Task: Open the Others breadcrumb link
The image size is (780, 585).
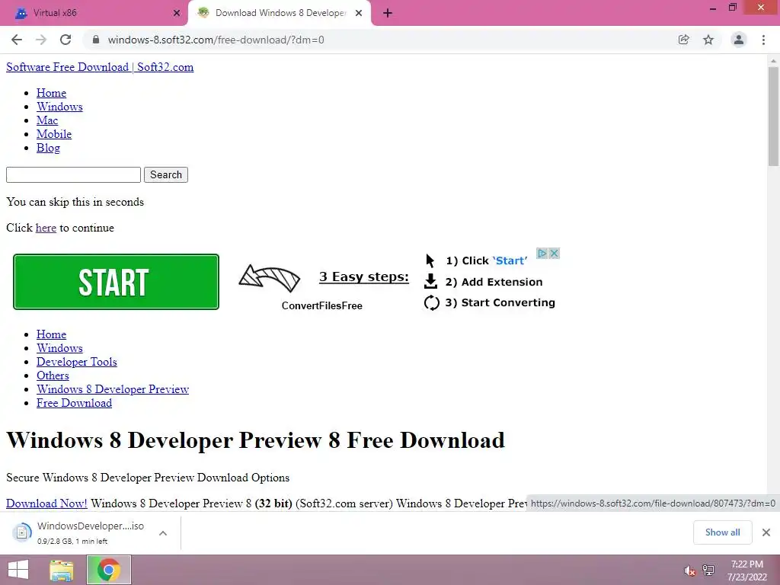Action: [x=53, y=376]
